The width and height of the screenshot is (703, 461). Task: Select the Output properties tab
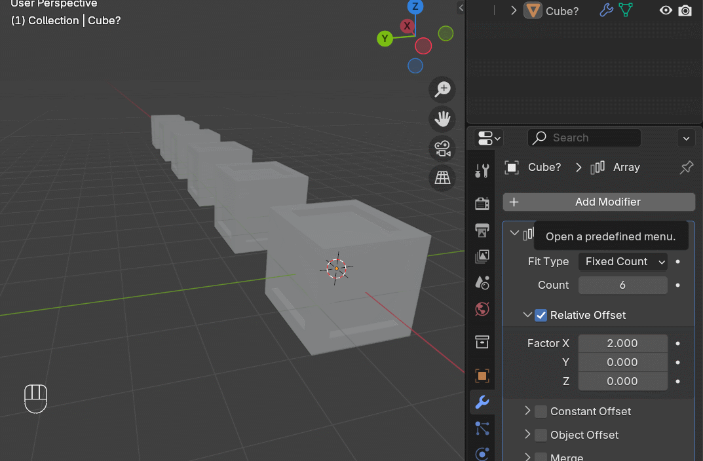tap(482, 230)
